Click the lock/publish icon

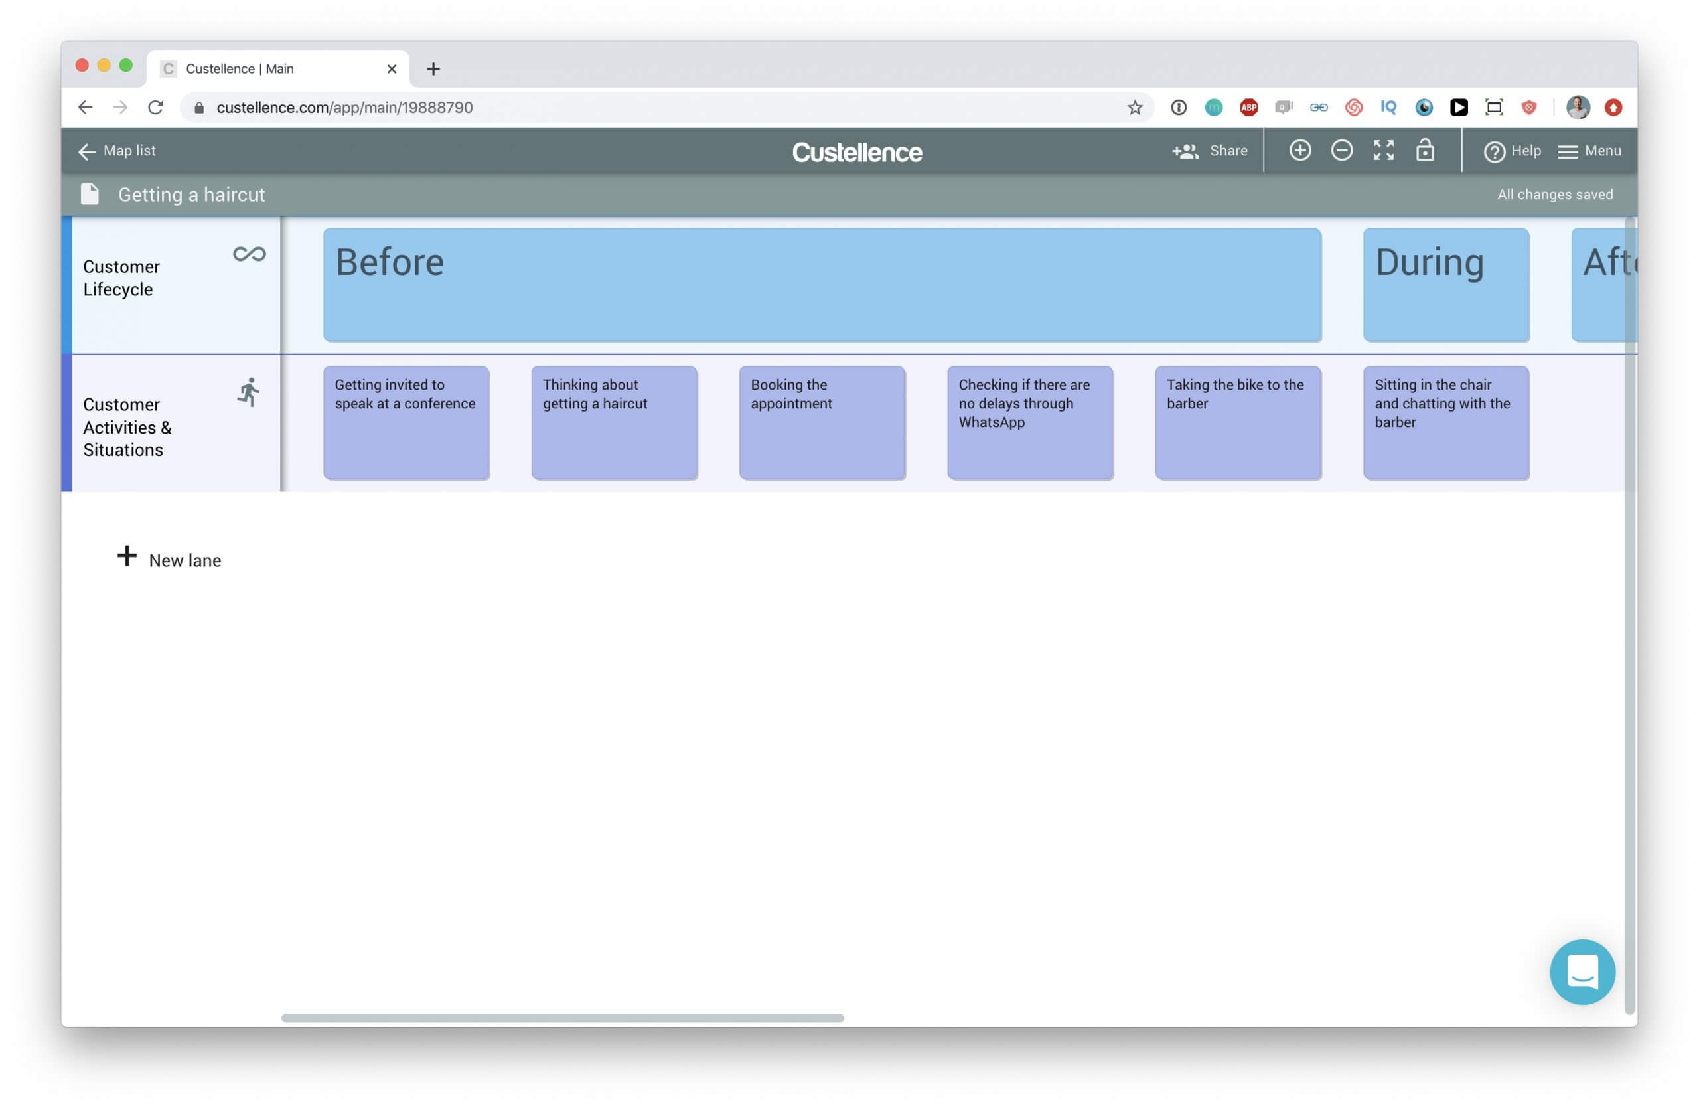1427,150
